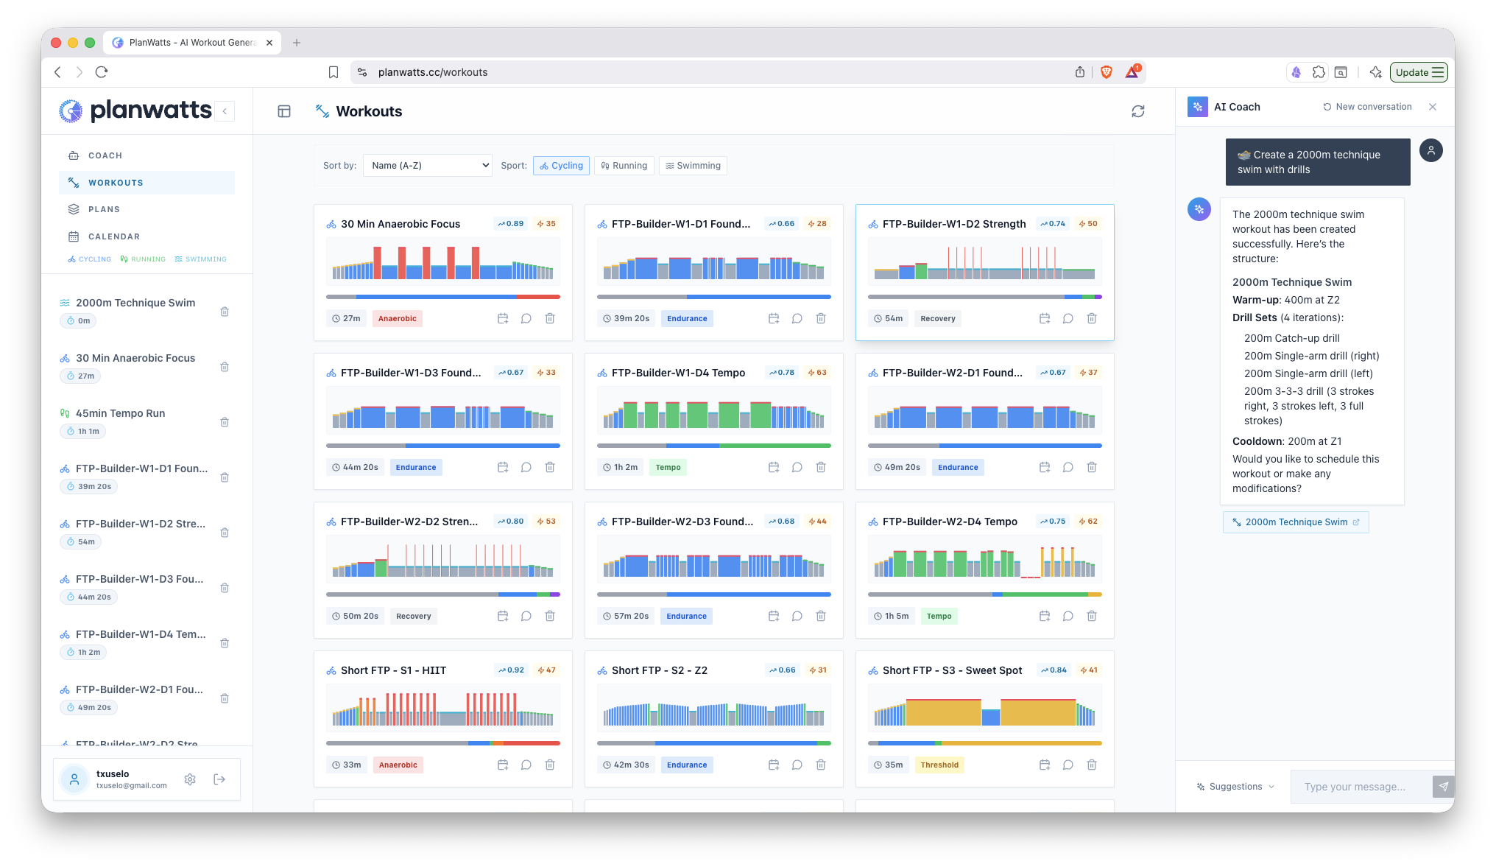Toggle the sidebar layout panel icon
This screenshot has height=867, width=1496.
[284, 111]
